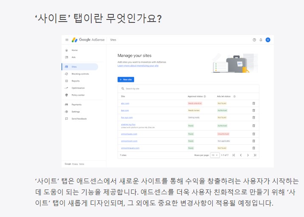
Task: Delete the abc.com site using trash icon
Action: (253, 103)
